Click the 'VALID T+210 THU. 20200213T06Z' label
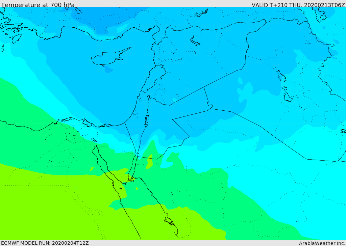Viewport: 346px width, 246px height. (298, 5)
